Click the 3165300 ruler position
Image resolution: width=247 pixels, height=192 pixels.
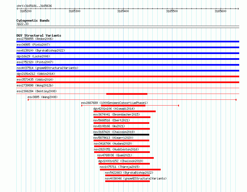tap(74, 11)
